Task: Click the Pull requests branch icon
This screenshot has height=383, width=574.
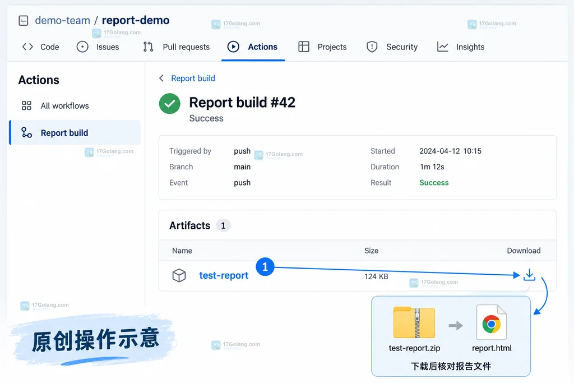Action: pyautogui.click(x=148, y=47)
